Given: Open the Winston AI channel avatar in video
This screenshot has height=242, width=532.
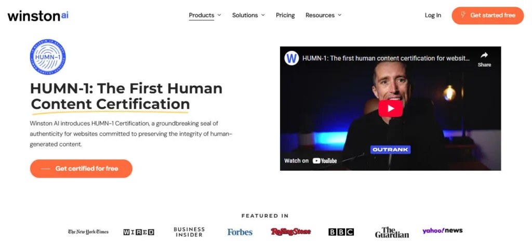Looking at the screenshot, I should 292,58.
